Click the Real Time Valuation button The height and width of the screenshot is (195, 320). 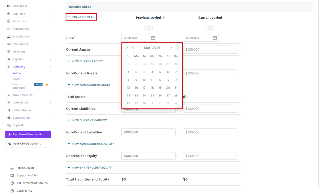(28, 134)
